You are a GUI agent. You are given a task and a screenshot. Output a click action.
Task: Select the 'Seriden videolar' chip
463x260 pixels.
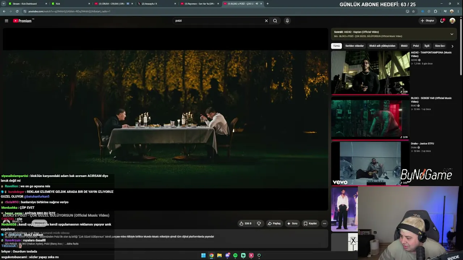(x=354, y=46)
